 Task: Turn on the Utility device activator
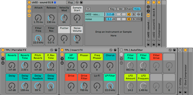(180, 50)
